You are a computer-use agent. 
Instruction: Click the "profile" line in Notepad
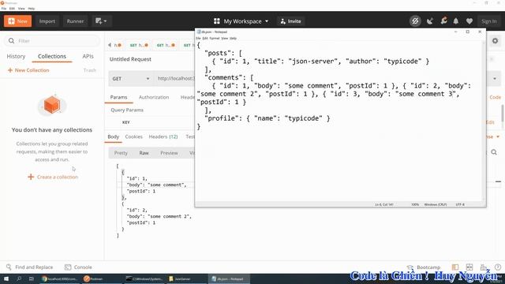[x=267, y=118]
